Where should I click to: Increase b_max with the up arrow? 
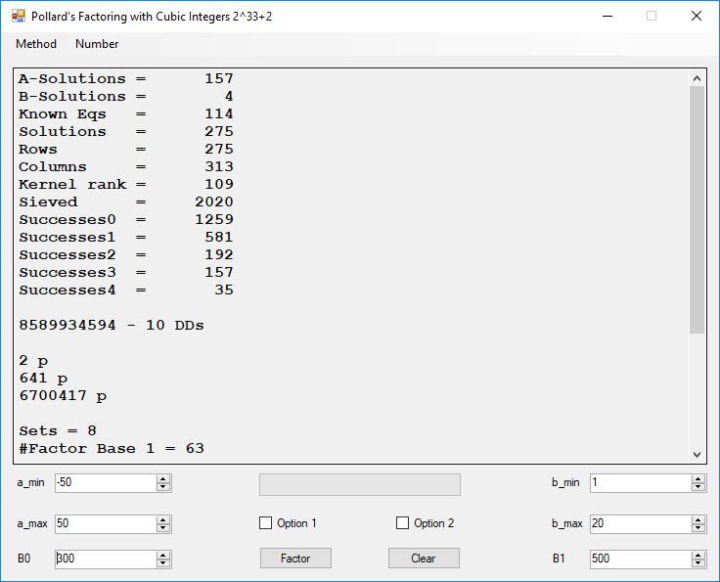tap(698, 519)
